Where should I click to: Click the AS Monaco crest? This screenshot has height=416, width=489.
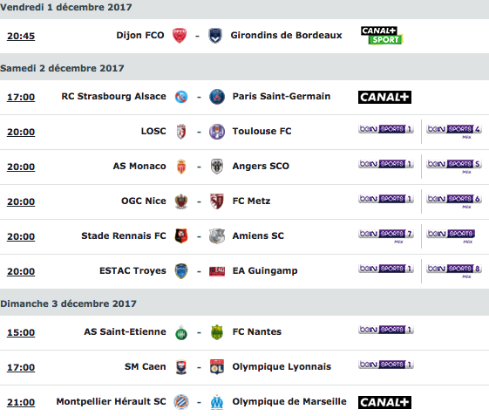tap(181, 167)
